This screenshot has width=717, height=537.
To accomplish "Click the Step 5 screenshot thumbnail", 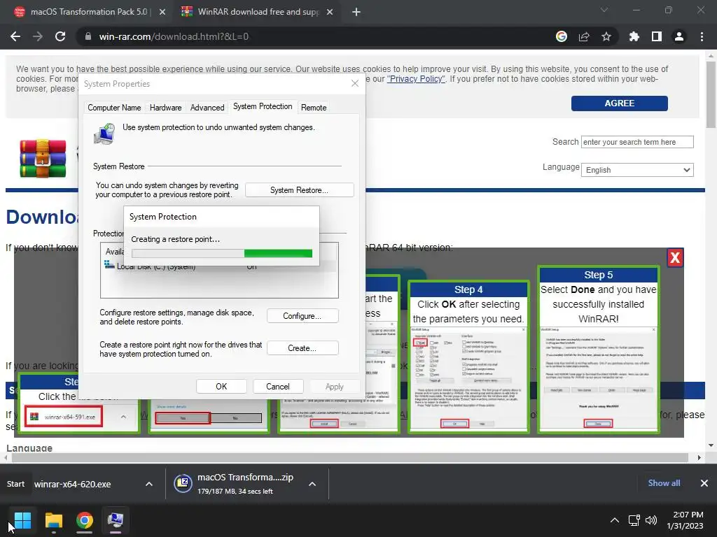I will pyautogui.click(x=598, y=378).
